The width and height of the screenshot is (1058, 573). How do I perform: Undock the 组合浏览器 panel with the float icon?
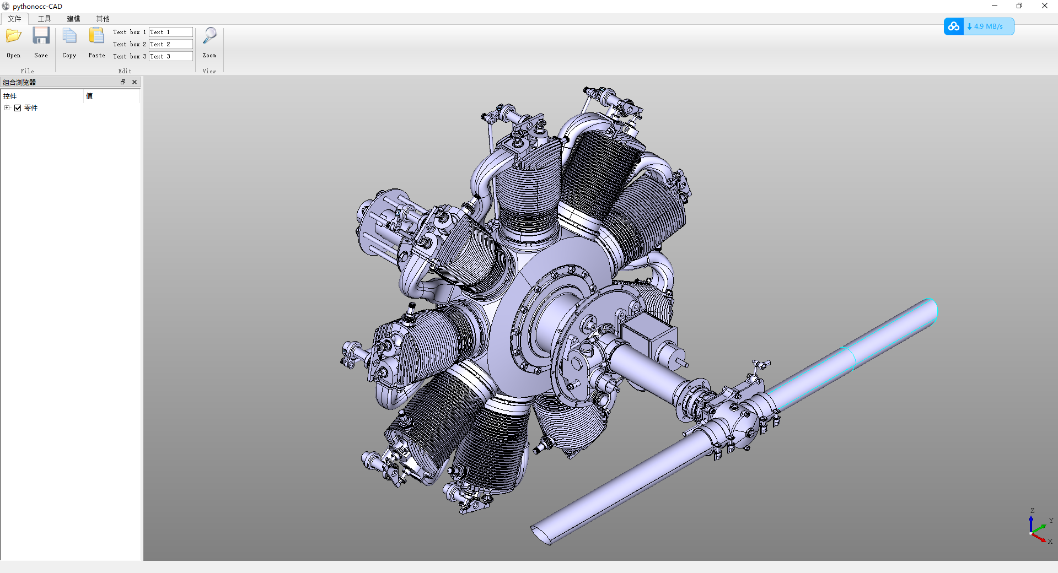click(x=123, y=82)
